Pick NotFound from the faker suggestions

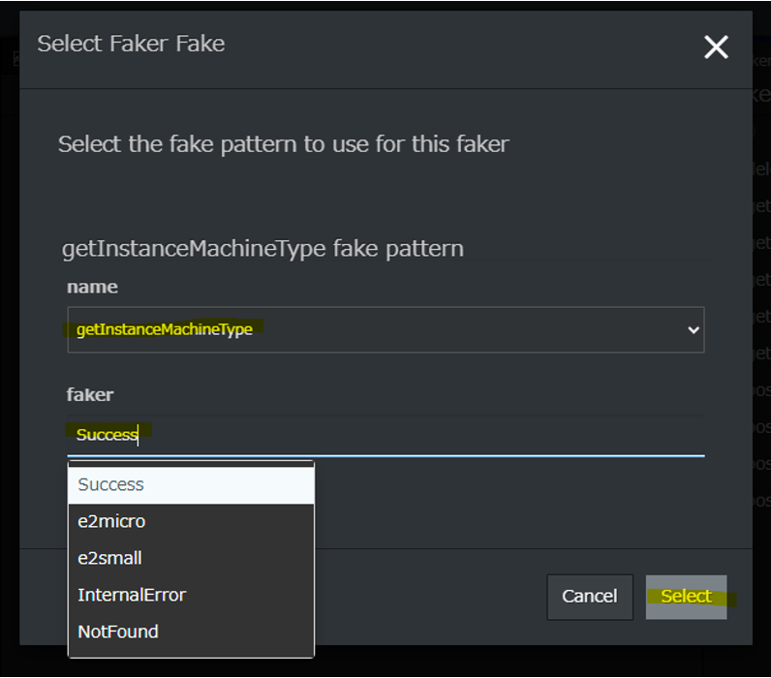coord(191,632)
